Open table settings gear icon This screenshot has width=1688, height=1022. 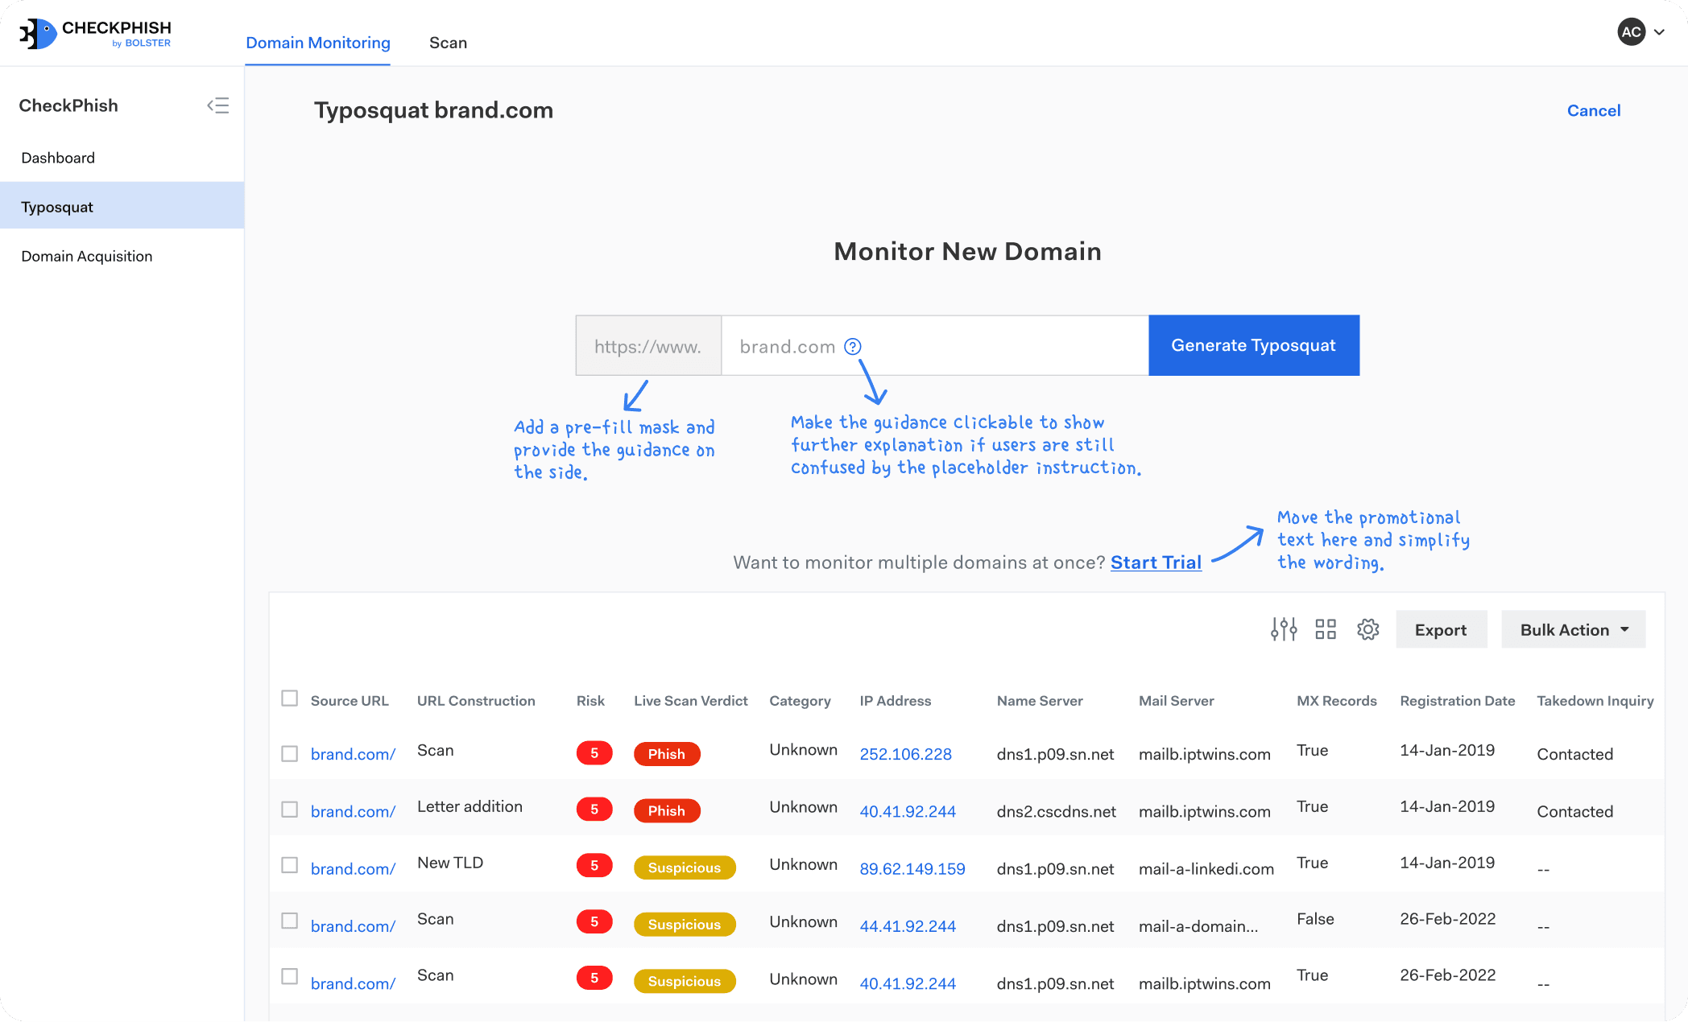(1368, 629)
